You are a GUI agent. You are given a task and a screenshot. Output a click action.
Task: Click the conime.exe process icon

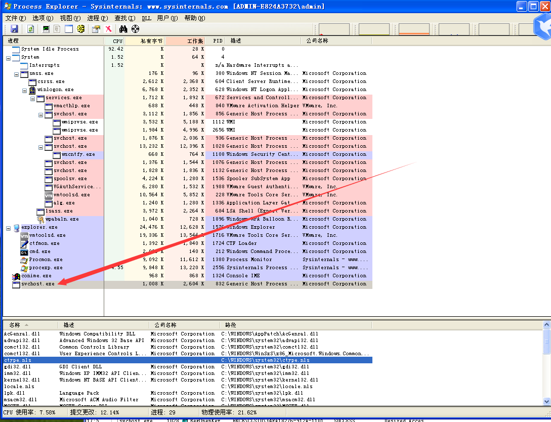[x=16, y=276]
